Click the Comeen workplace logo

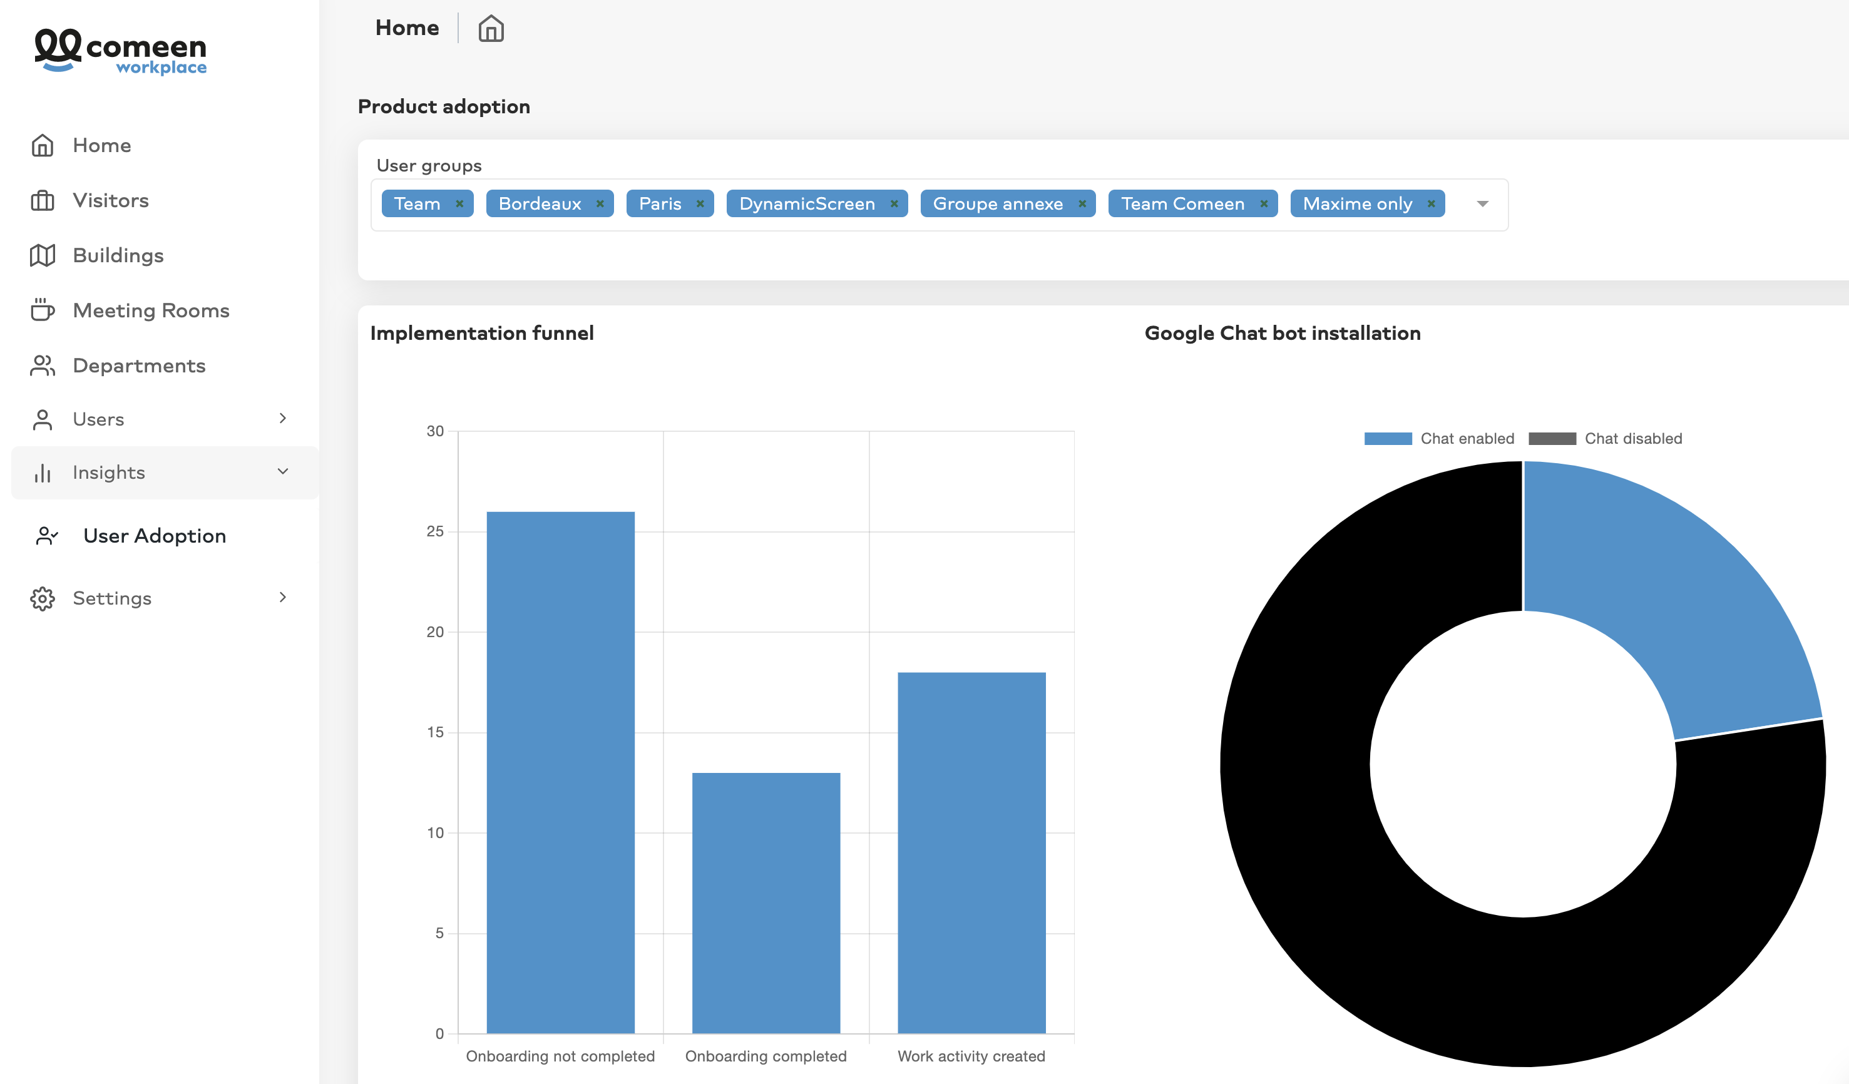point(121,51)
